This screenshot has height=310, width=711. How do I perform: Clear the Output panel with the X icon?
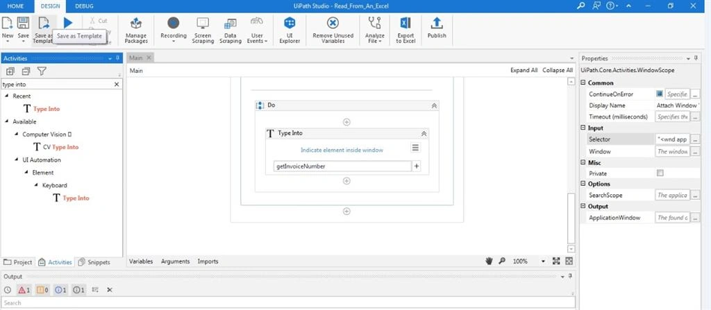click(x=109, y=290)
